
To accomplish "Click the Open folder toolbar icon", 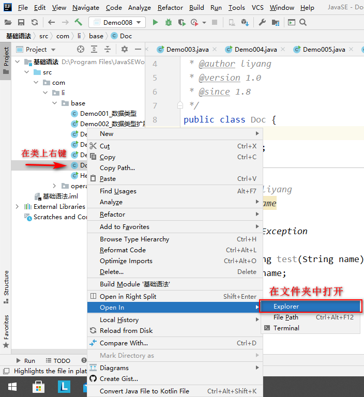I will (x=8, y=23).
